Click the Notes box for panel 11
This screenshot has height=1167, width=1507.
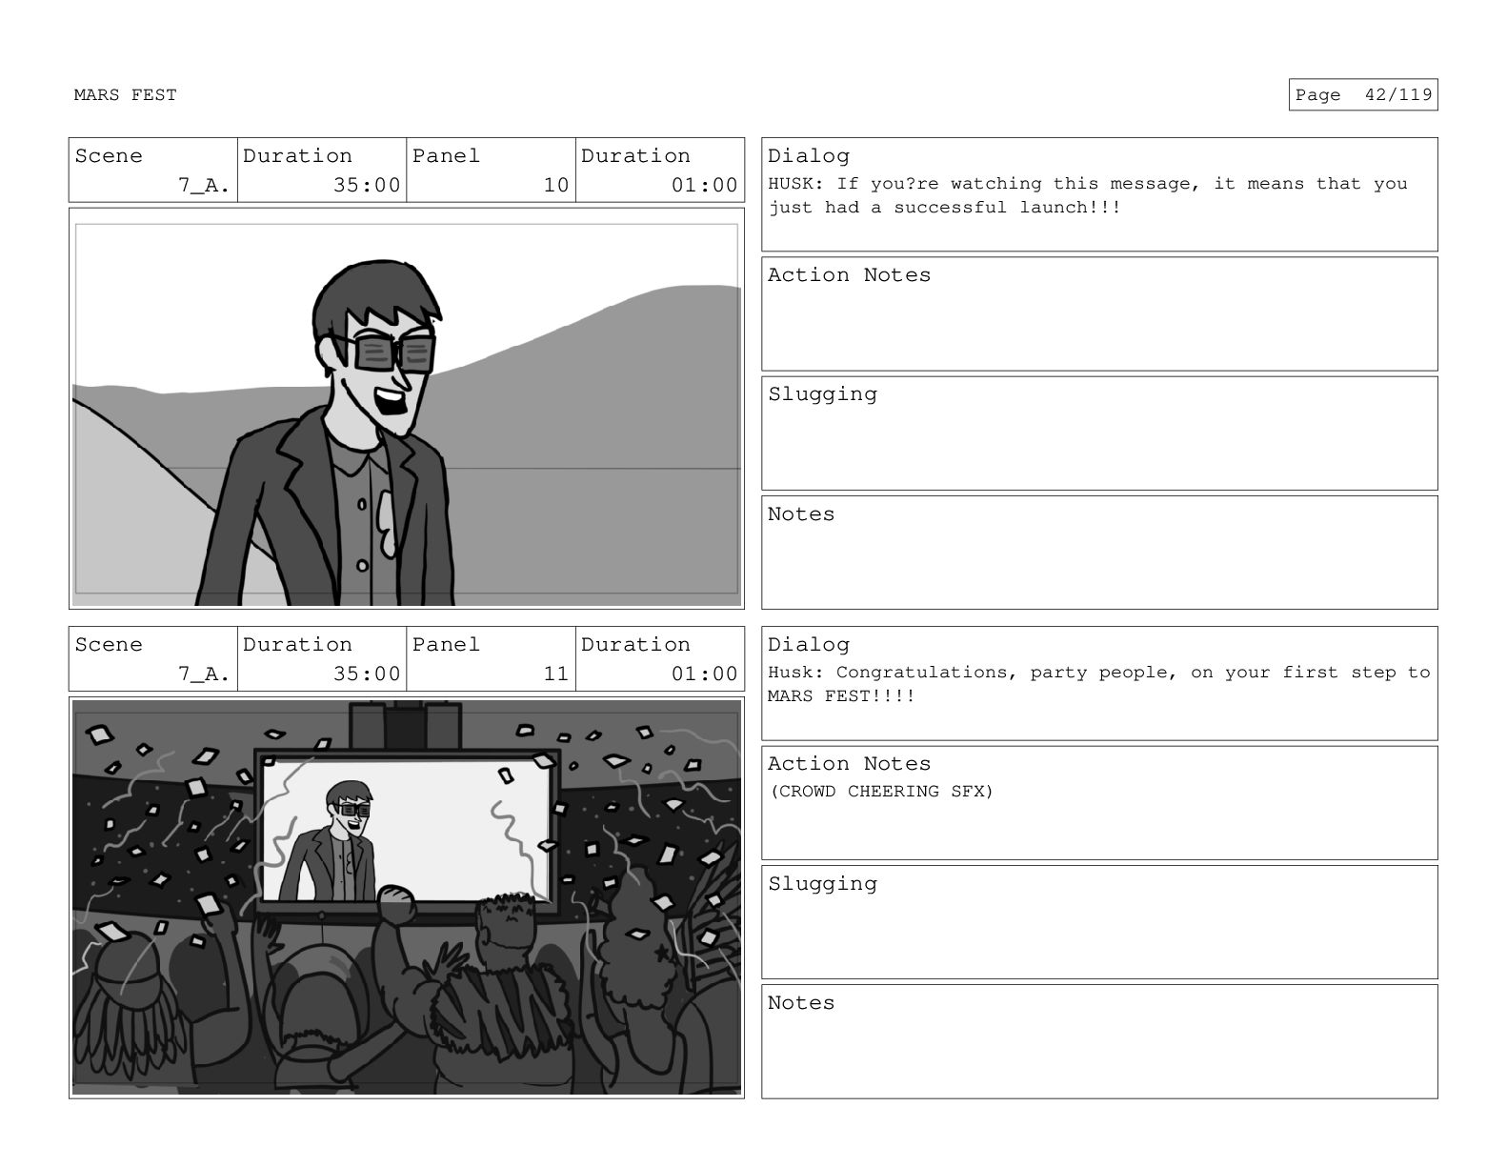click(x=1099, y=1041)
